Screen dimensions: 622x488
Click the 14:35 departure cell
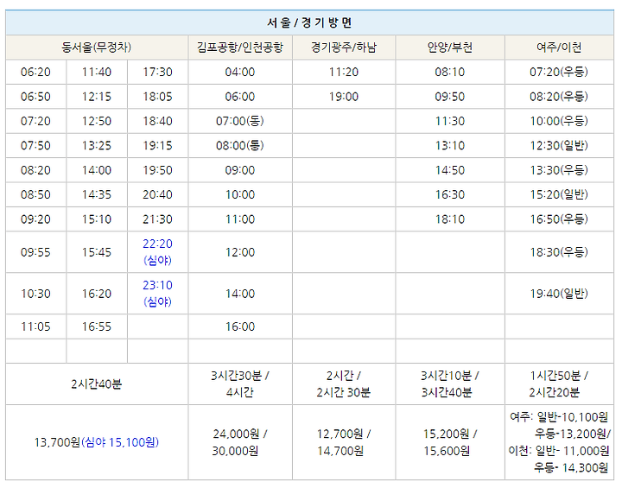[97, 195]
